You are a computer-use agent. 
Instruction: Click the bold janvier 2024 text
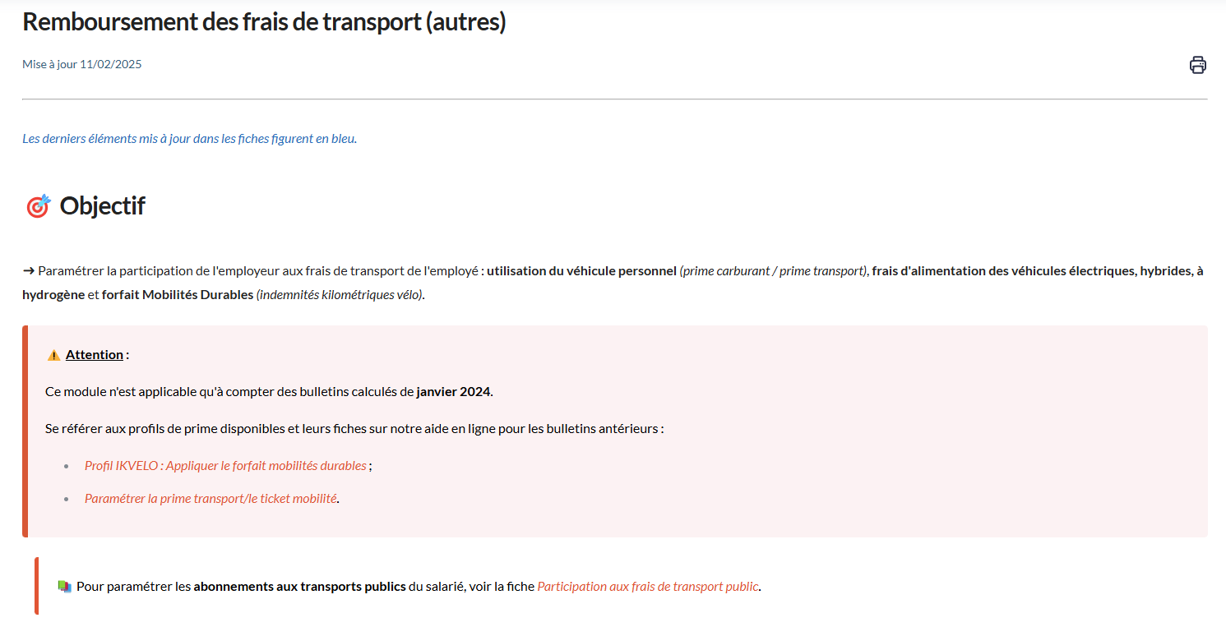pyautogui.click(x=455, y=391)
